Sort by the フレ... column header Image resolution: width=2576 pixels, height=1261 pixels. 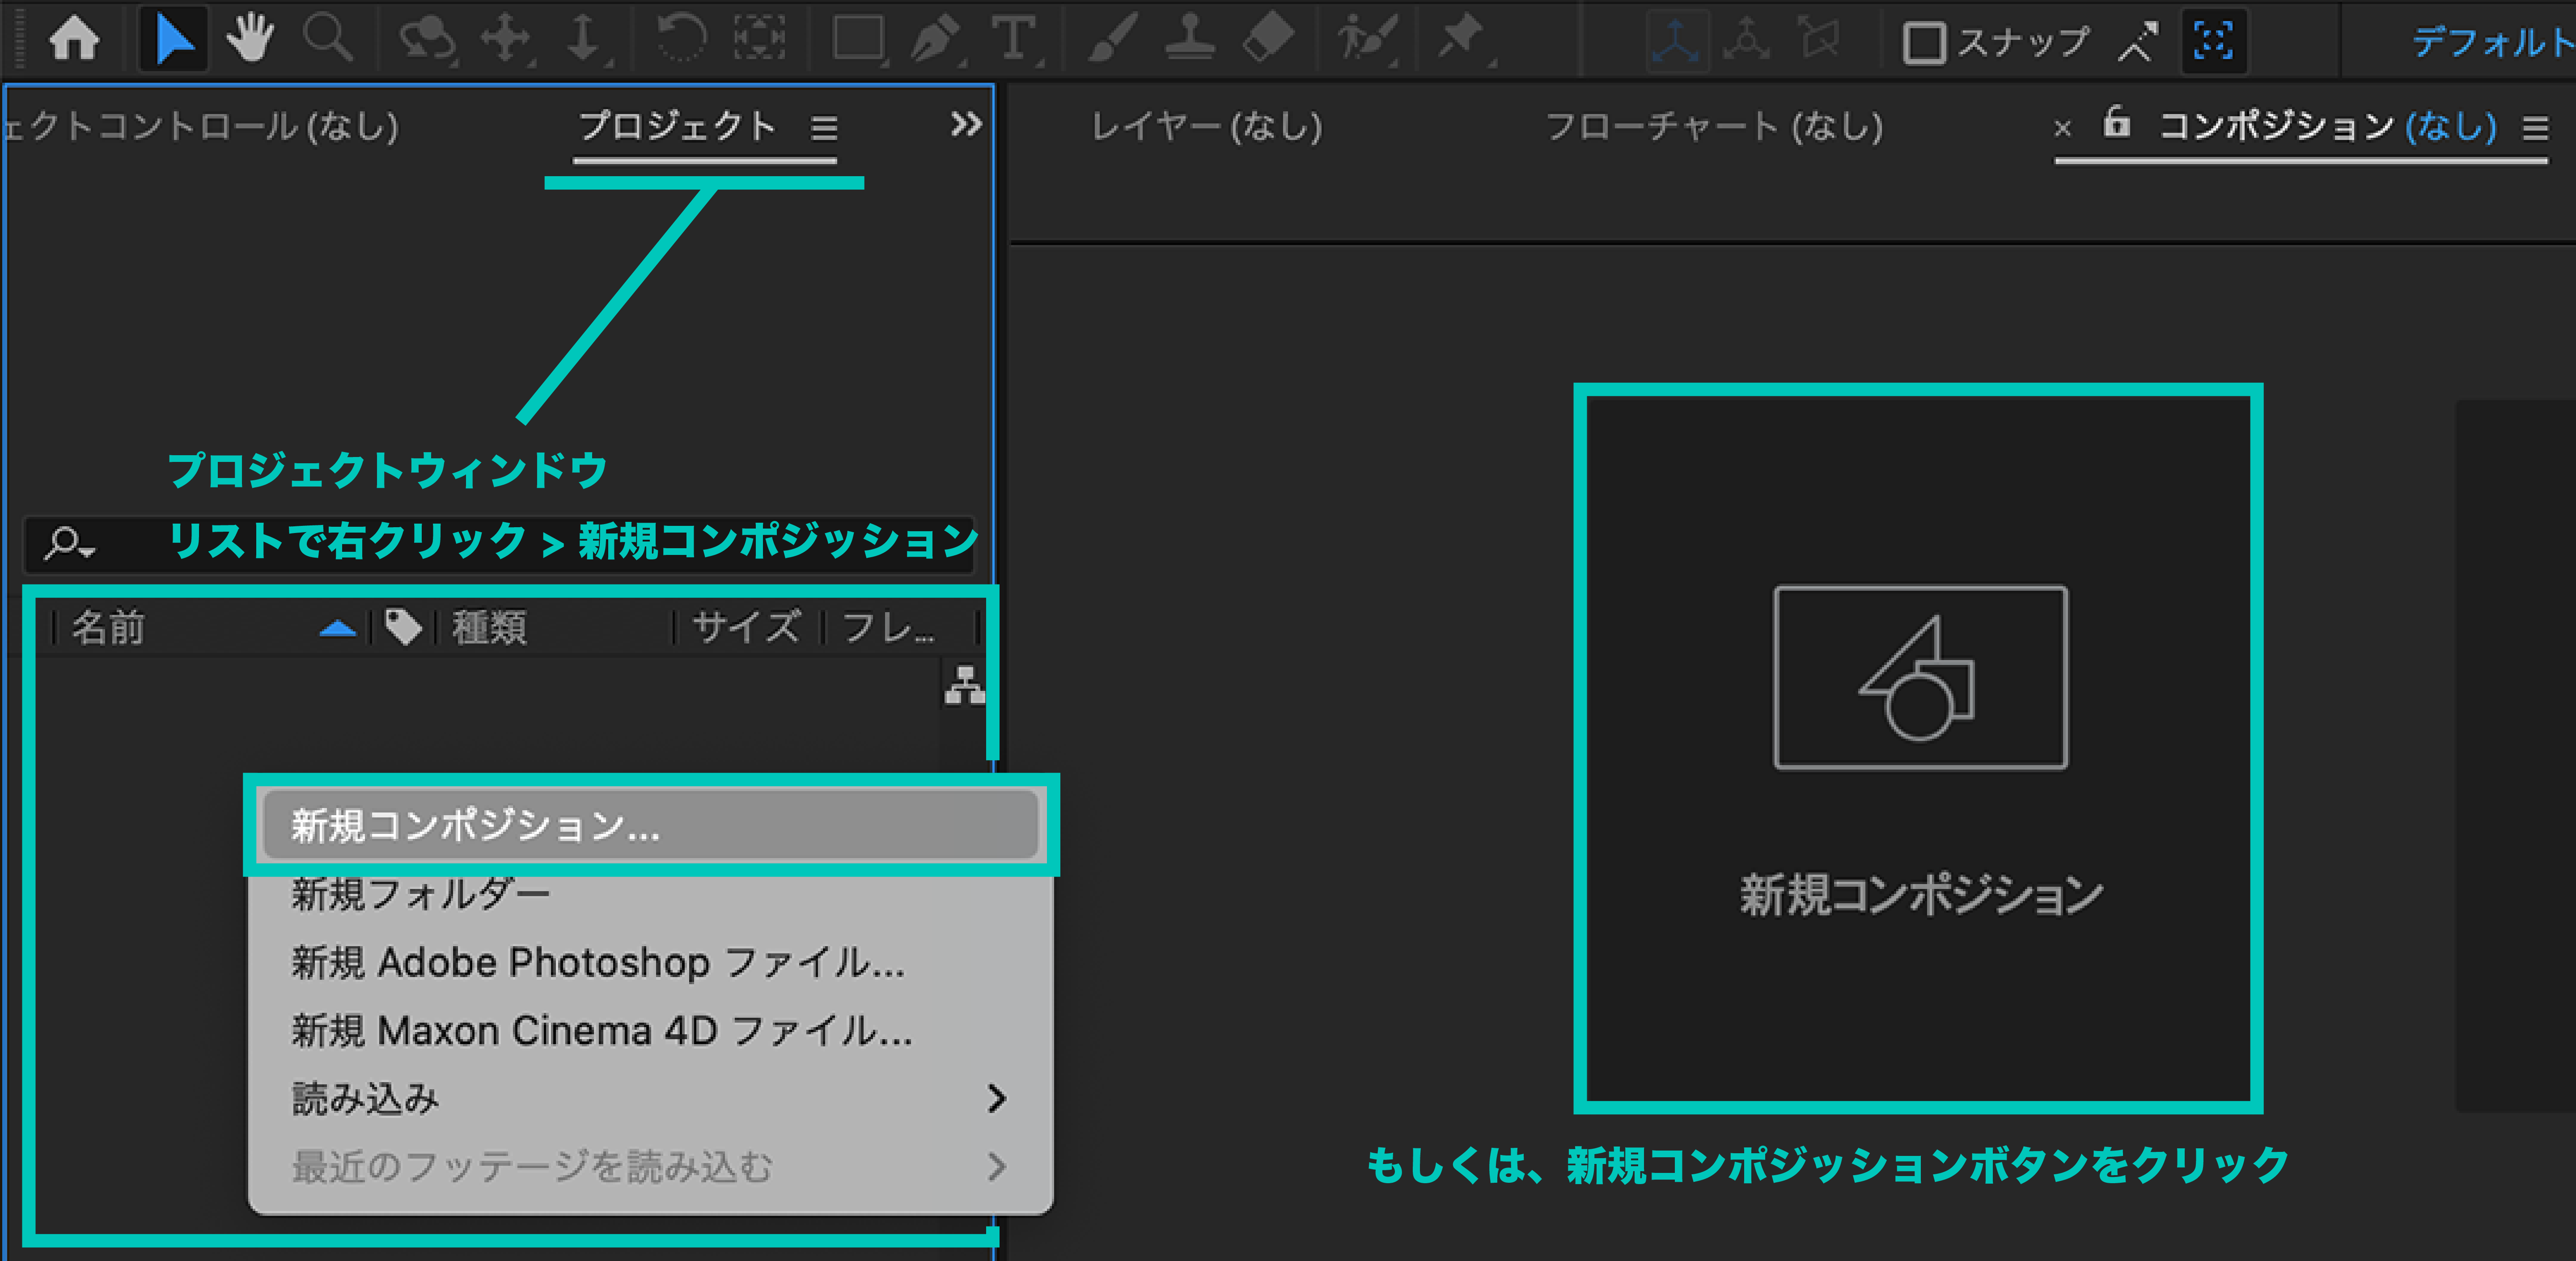[x=888, y=628]
